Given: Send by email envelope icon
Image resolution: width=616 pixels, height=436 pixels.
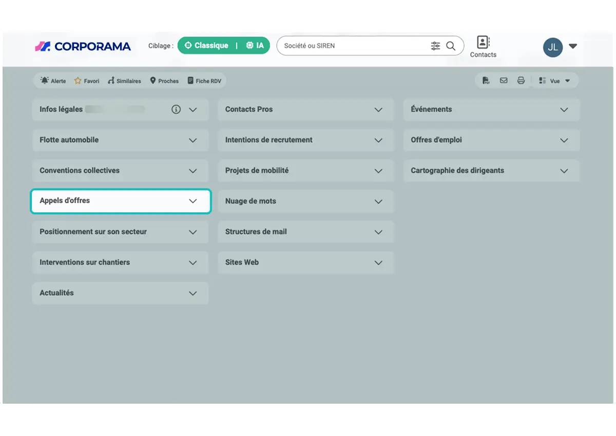Looking at the screenshot, I should (504, 81).
